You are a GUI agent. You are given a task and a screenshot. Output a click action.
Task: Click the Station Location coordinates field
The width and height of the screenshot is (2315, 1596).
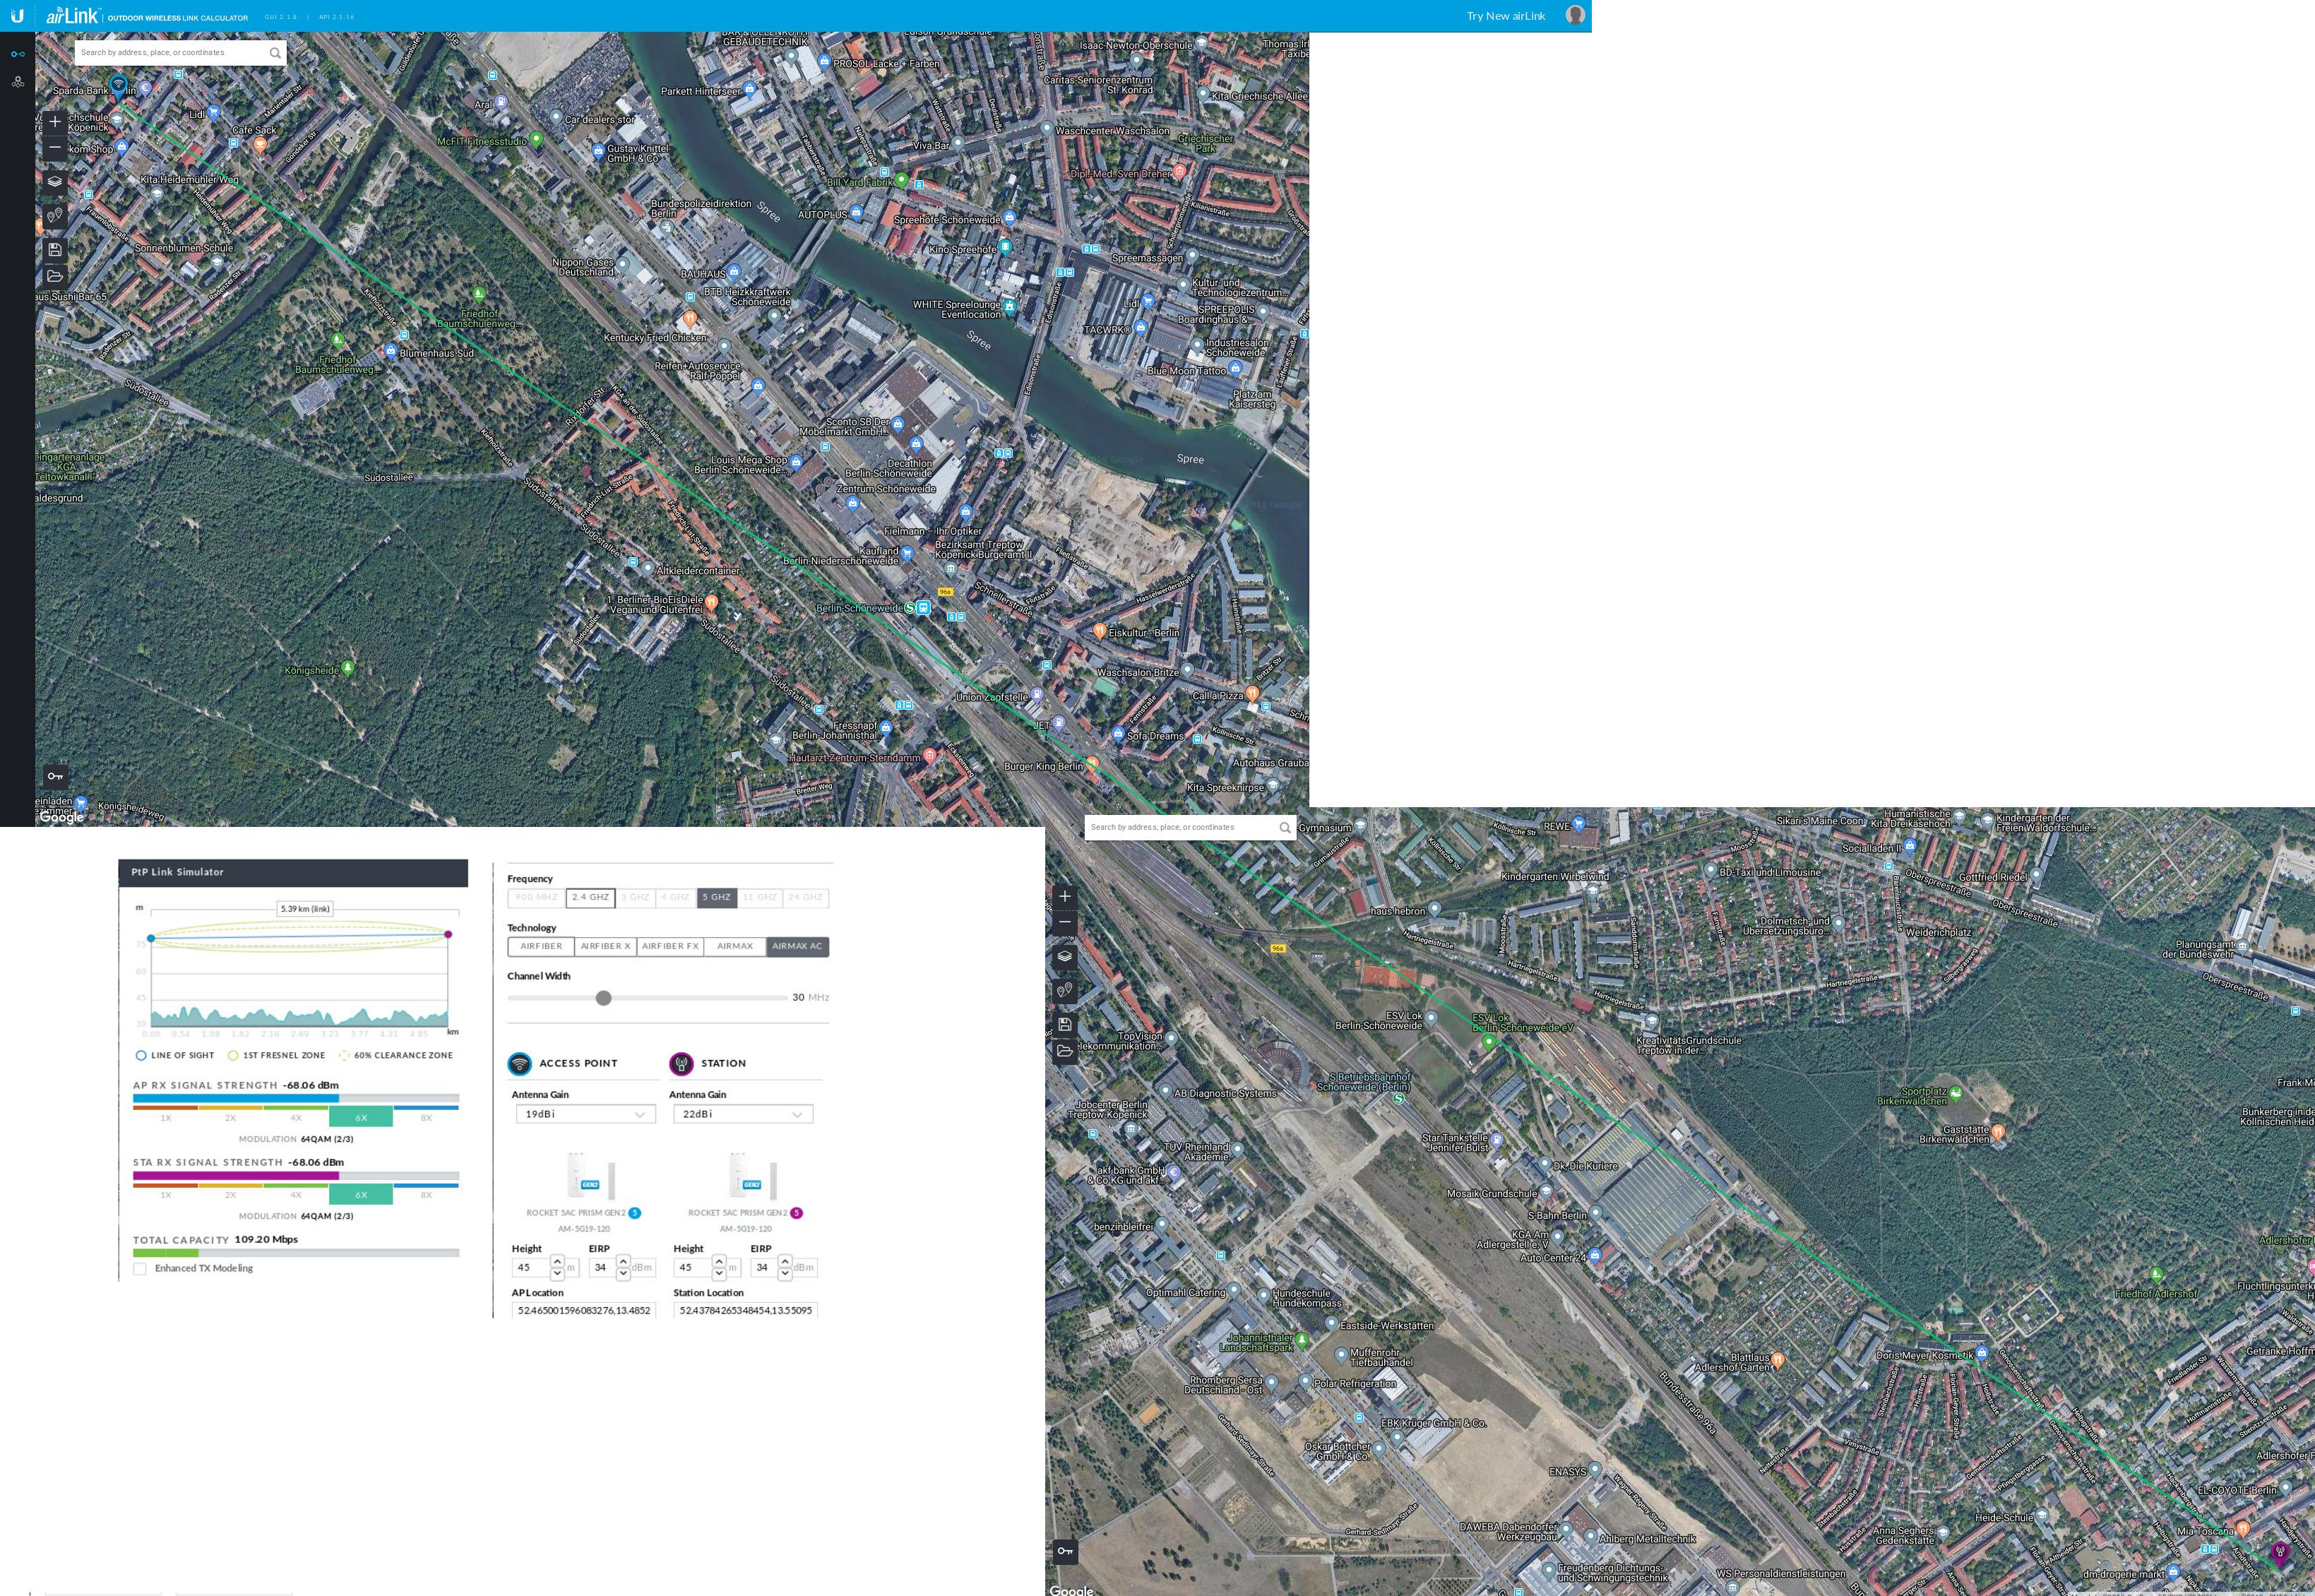click(745, 1310)
